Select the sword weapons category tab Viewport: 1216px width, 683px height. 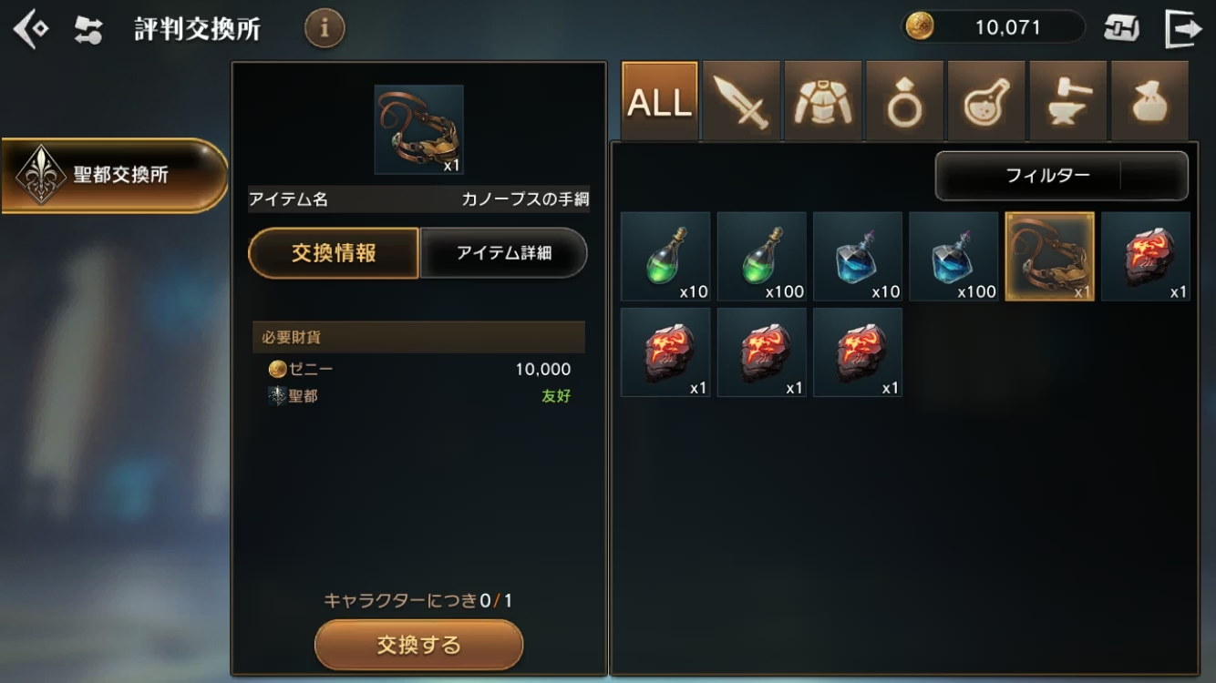741,101
